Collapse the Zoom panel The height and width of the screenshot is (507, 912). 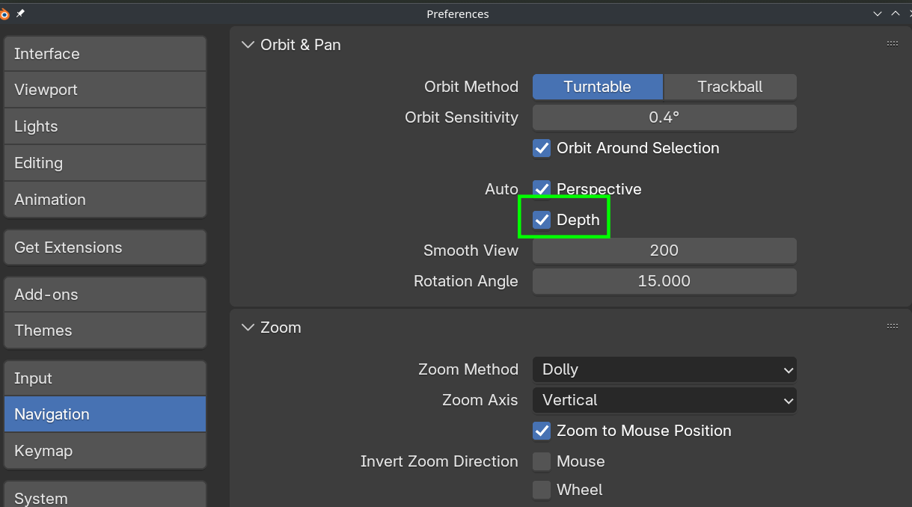coord(248,328)
